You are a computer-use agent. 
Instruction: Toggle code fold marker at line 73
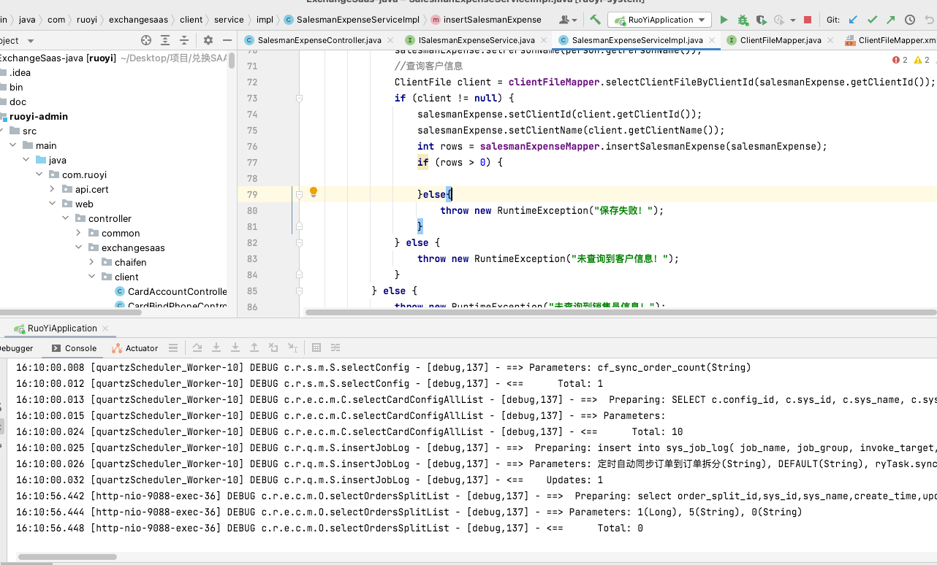(x=299, y=98)
